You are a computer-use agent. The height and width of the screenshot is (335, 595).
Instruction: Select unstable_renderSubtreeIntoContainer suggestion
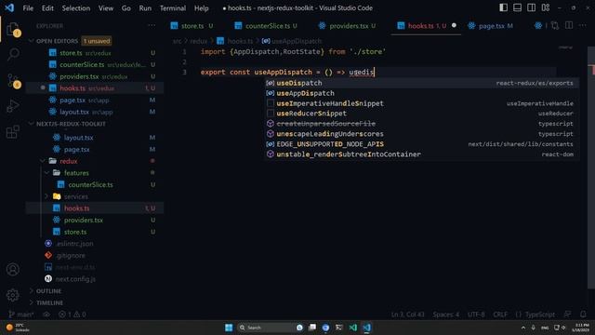(x=421, y=154)
